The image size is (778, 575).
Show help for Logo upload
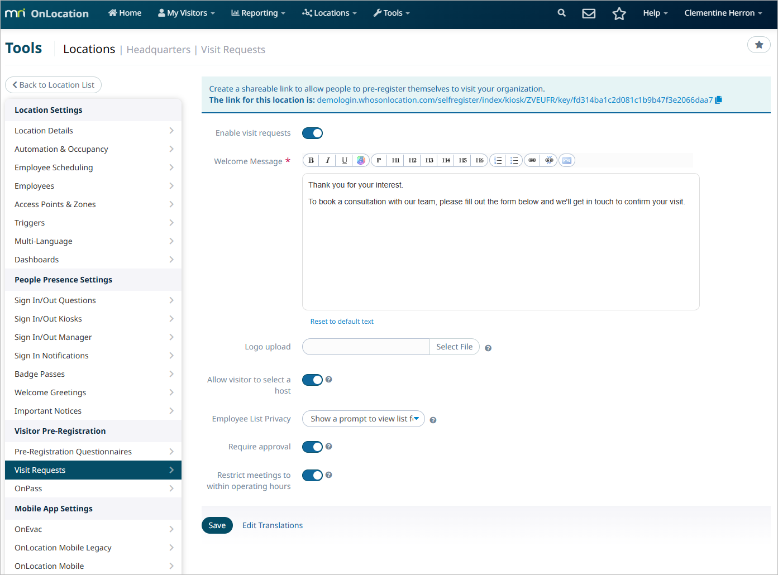[488, 348]
